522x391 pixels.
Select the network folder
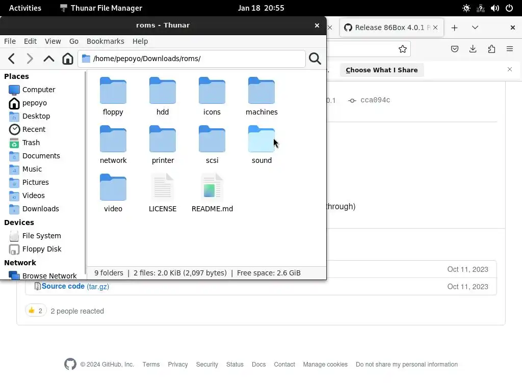(x=113, y=145)
